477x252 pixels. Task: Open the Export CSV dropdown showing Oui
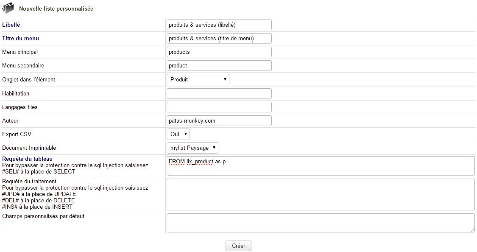(178, 134)
